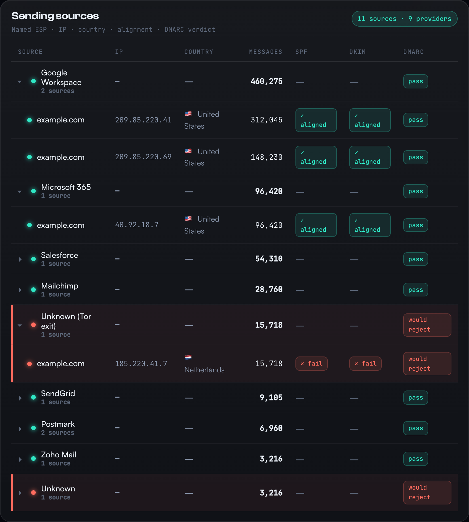Viewport: 469px width, 522px height.
Task: Click the message count 148,230
Action: click(x=267, y=157)
